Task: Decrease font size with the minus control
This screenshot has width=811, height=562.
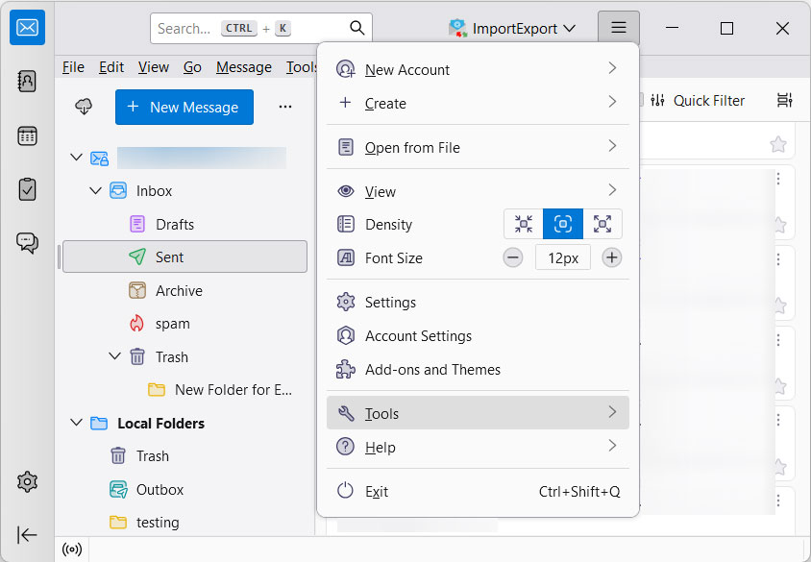Action: pos(512,257)
